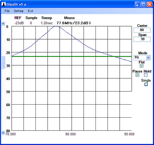Open the Setting menu
The width and height of the screenshot is (154, 145).
18,11
